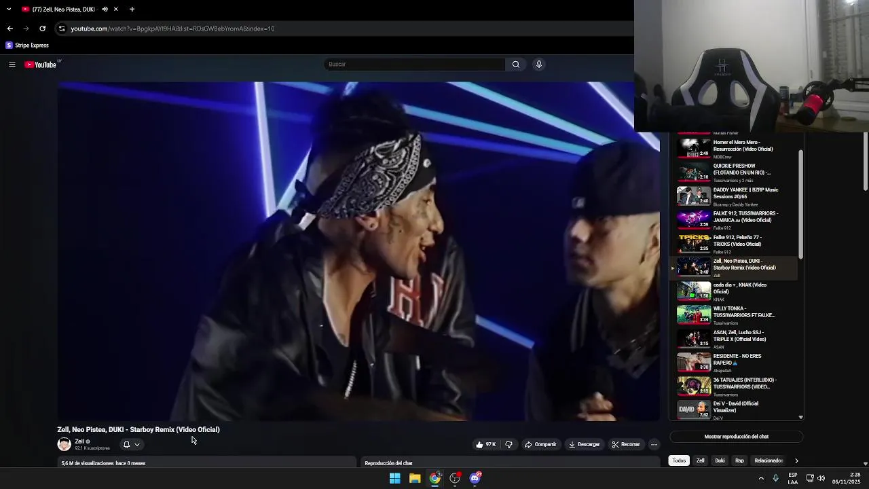Focus the Buscar search field

(x=415, y=65)
